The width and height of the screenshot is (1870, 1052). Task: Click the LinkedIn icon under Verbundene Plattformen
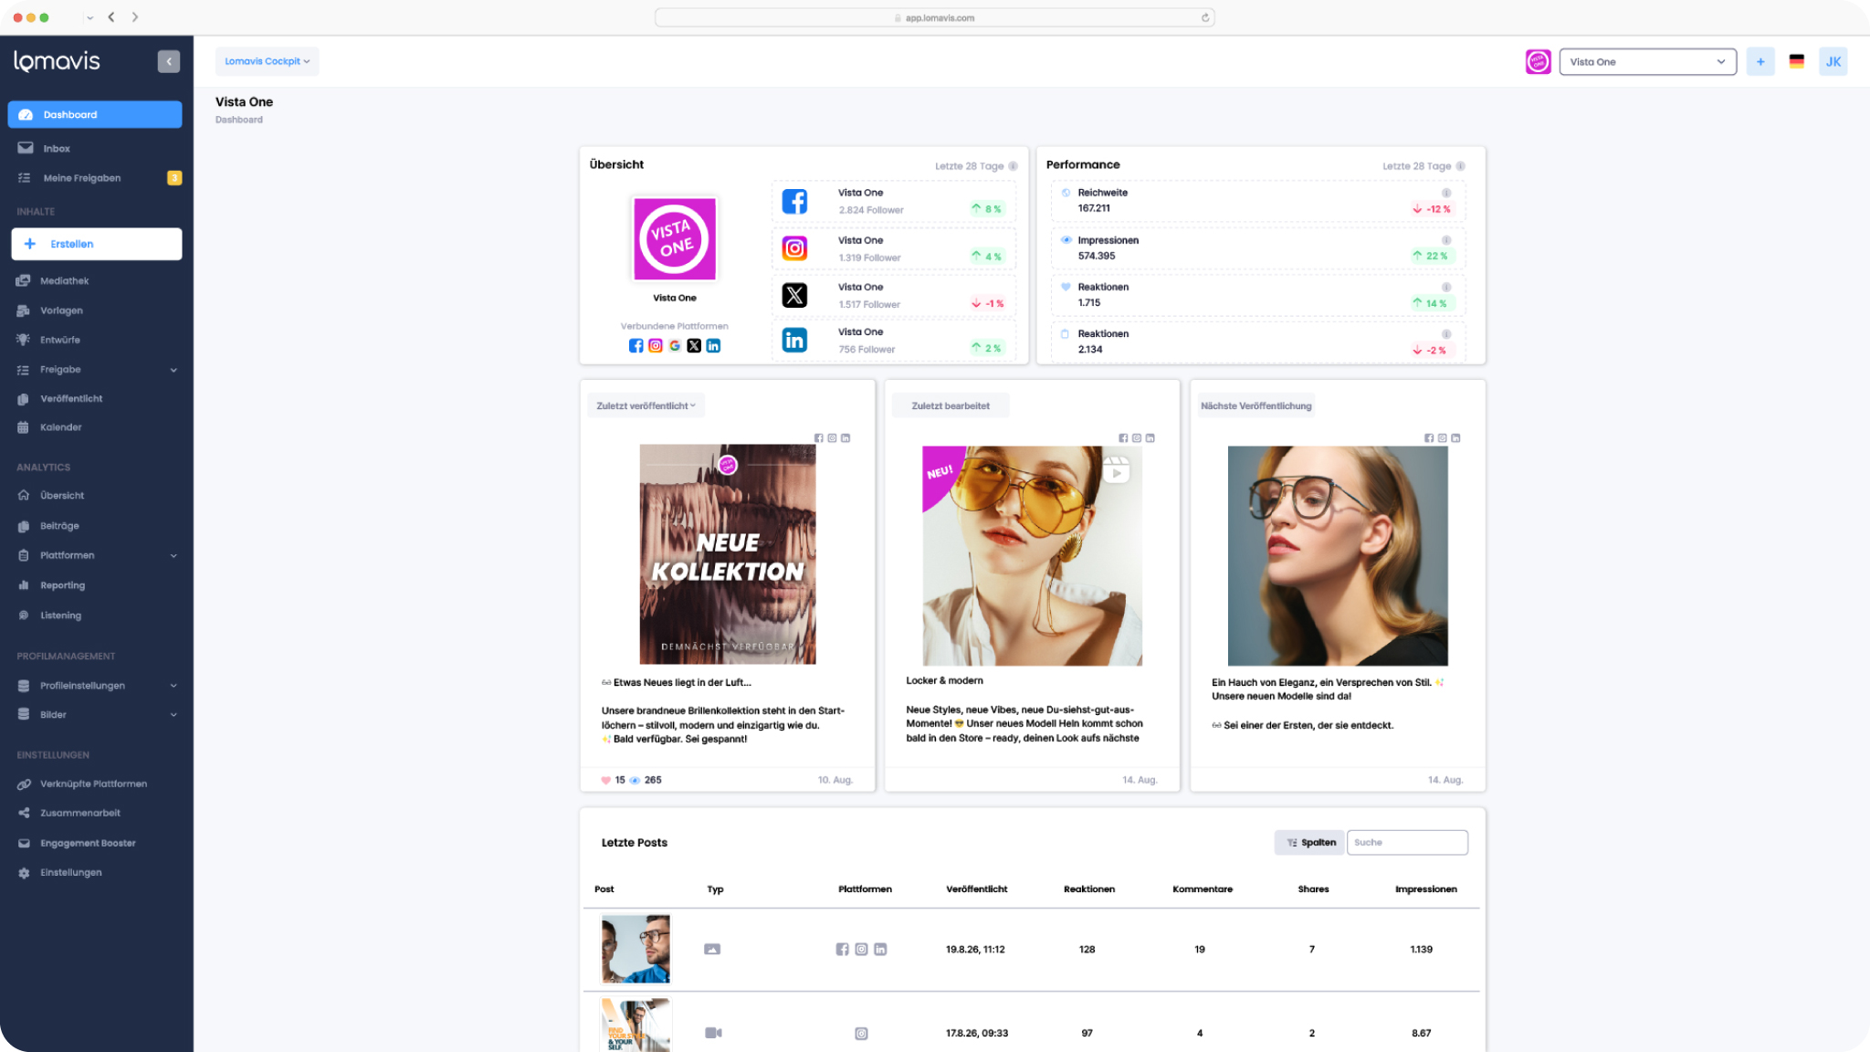713,345
